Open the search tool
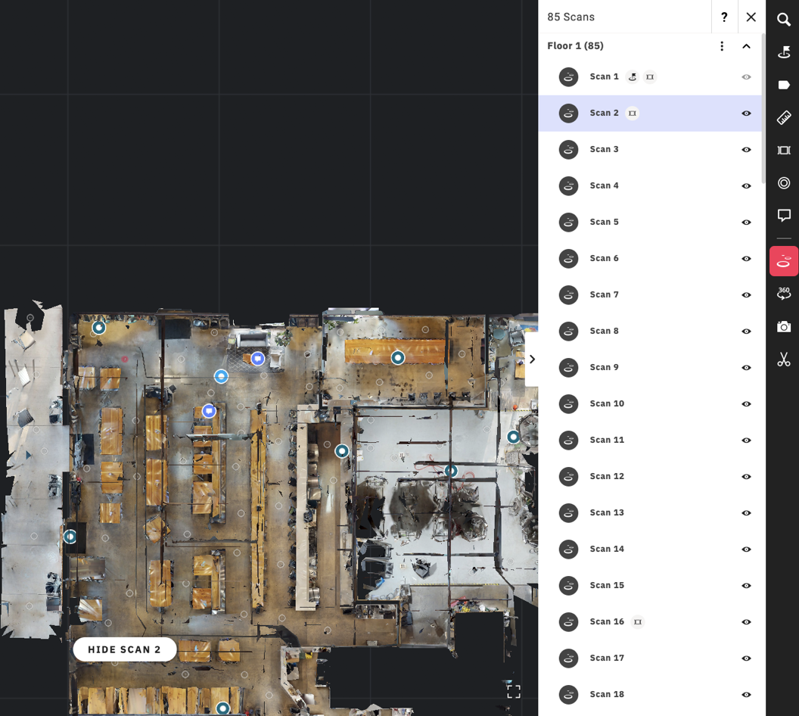This screenshot has height=716, width=799. click(784, 20)
